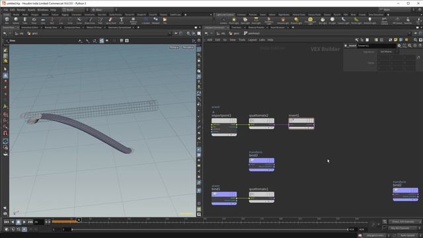The width and height of the screenshot is (423, 238).
Task: Click the play forward button
Action: point(24,222)
